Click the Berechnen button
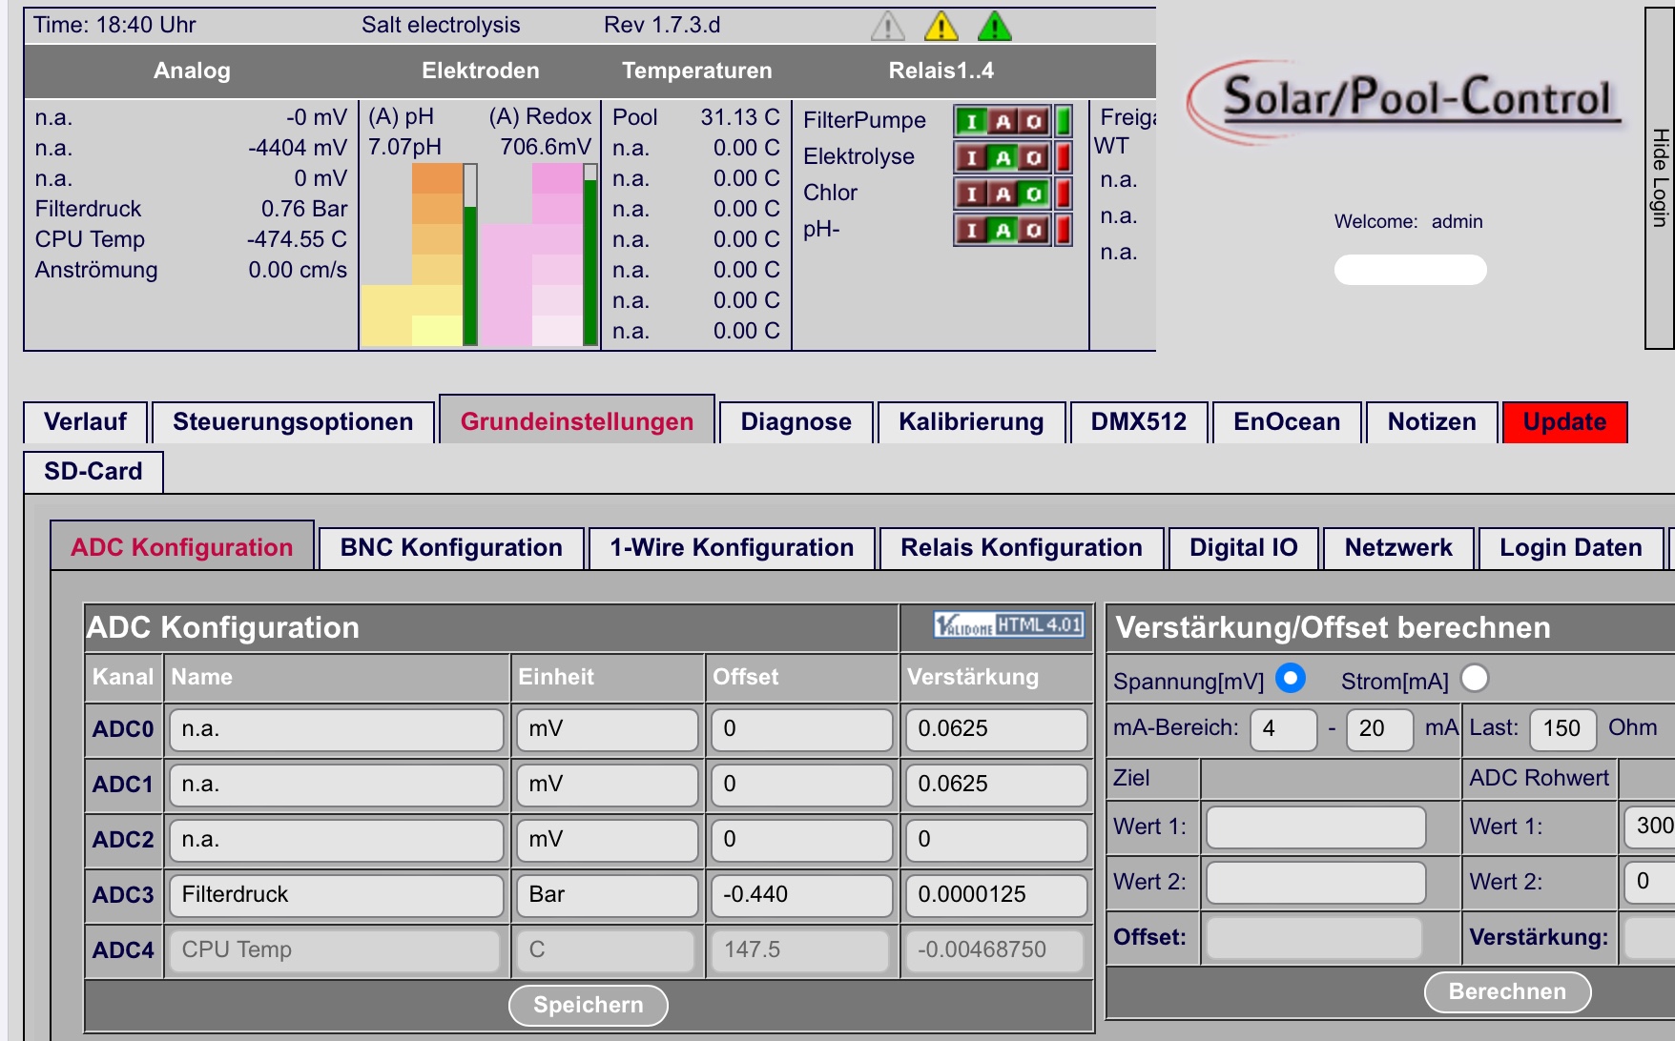 tap(1507, 991)
